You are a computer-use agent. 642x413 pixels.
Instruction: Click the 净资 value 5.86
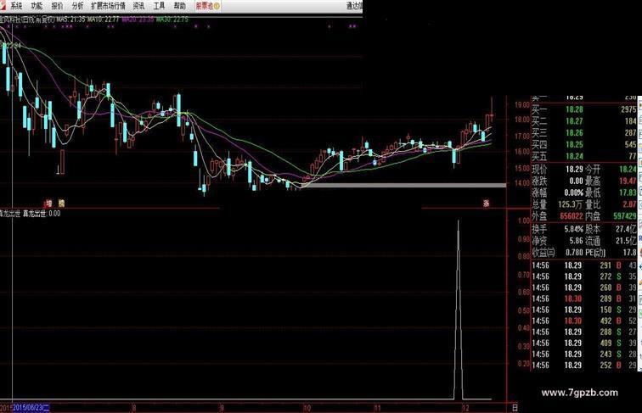(x=576, y=241)
